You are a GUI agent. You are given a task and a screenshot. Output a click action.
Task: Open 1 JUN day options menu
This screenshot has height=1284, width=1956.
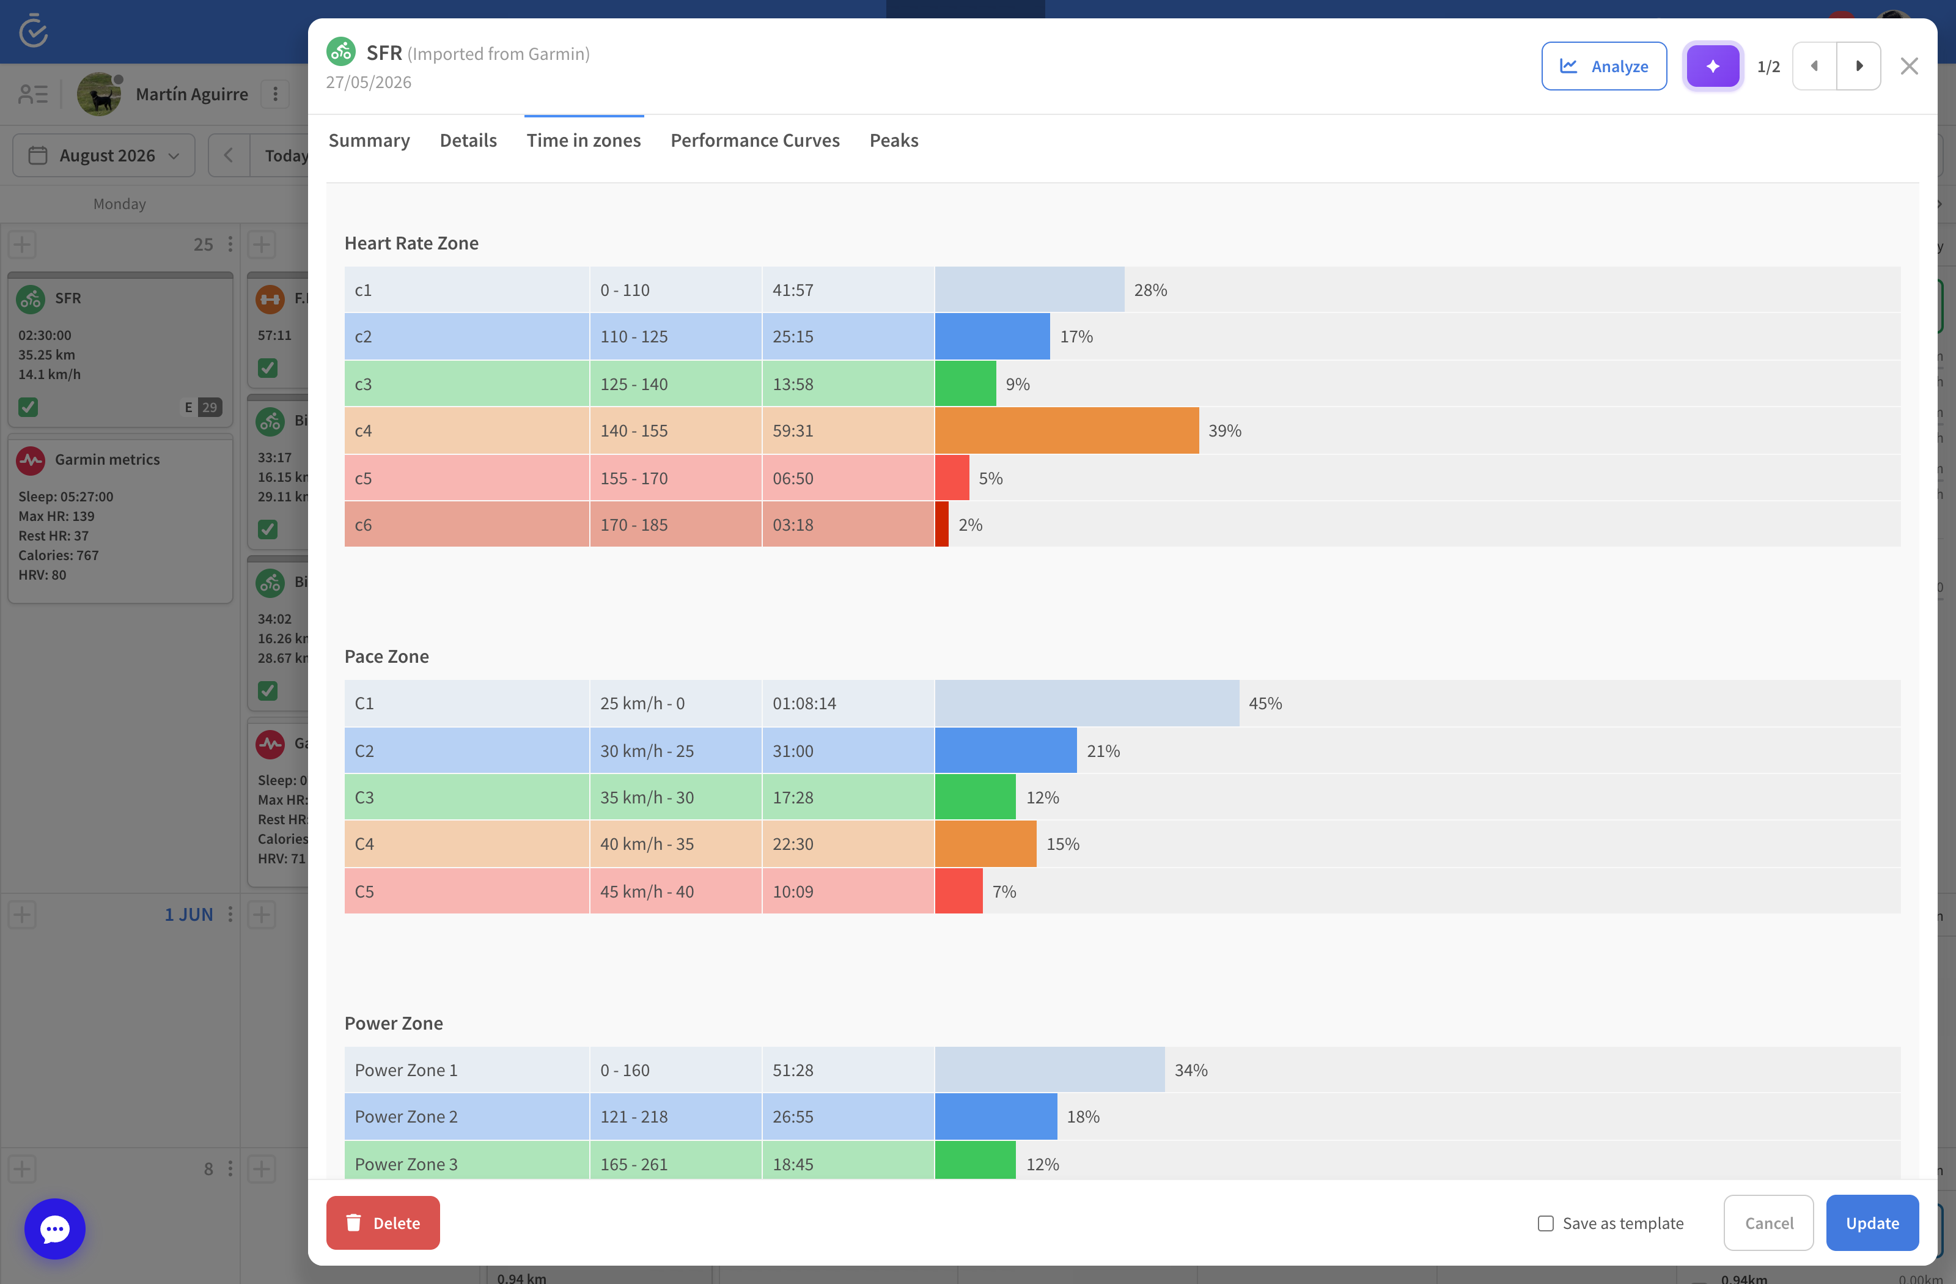(230, 914)
